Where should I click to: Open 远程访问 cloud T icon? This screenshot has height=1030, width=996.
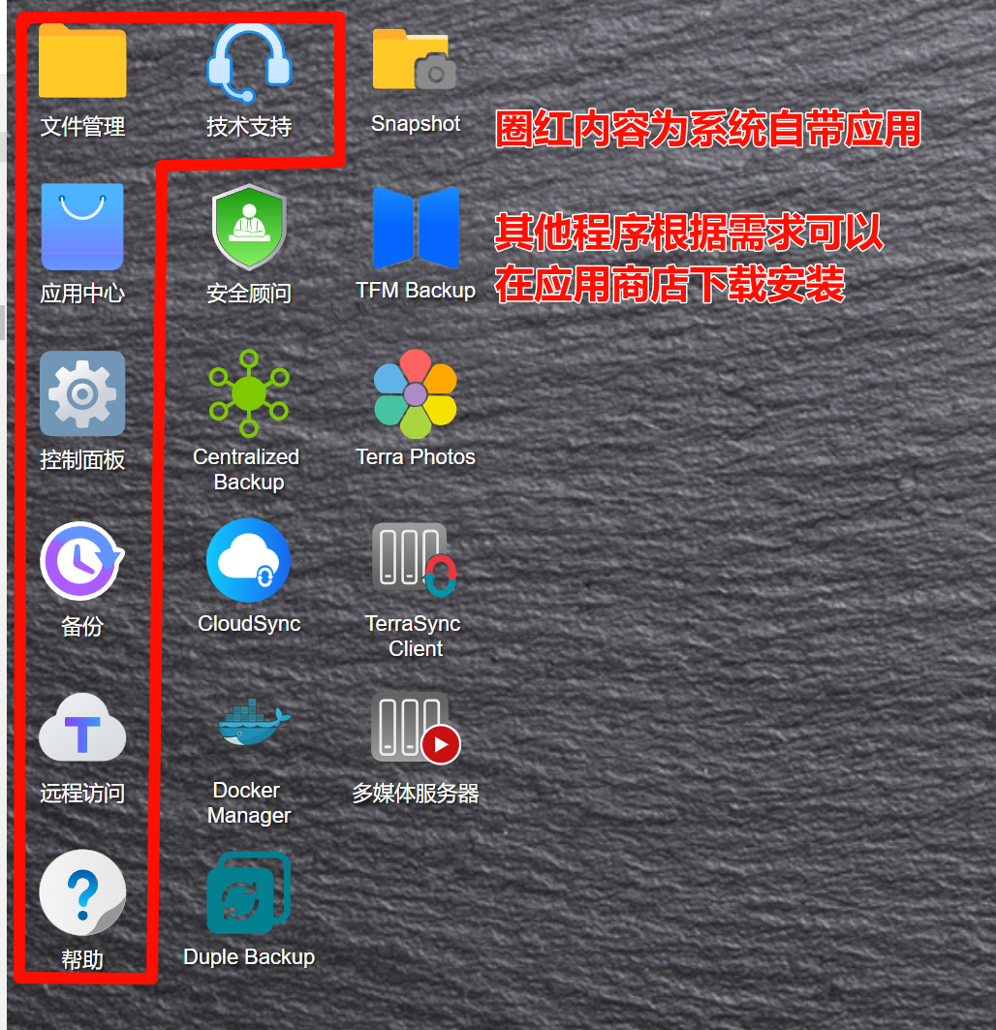tap(82, 727)
